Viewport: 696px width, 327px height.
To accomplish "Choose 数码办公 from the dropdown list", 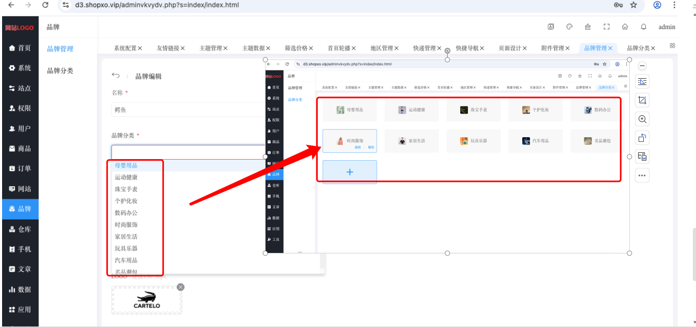I will tap(126, 213).
